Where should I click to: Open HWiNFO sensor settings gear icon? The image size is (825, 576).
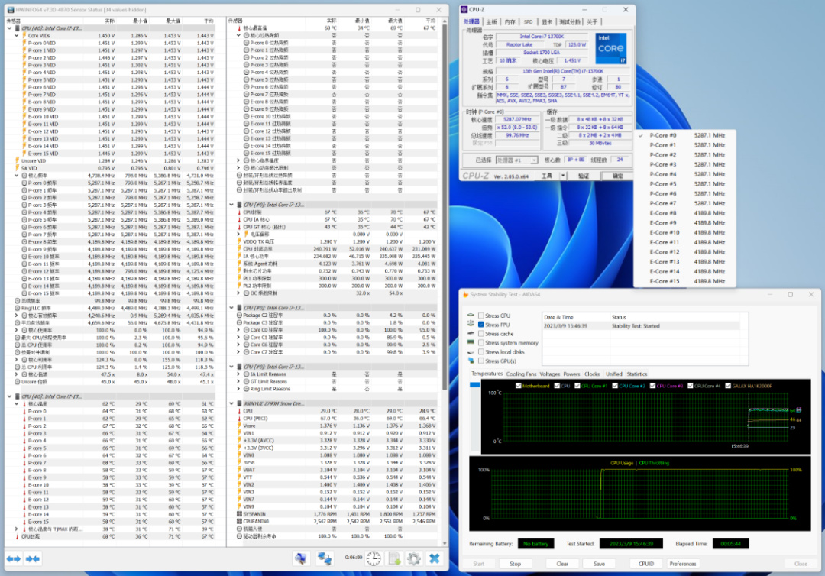pos(414,558)
